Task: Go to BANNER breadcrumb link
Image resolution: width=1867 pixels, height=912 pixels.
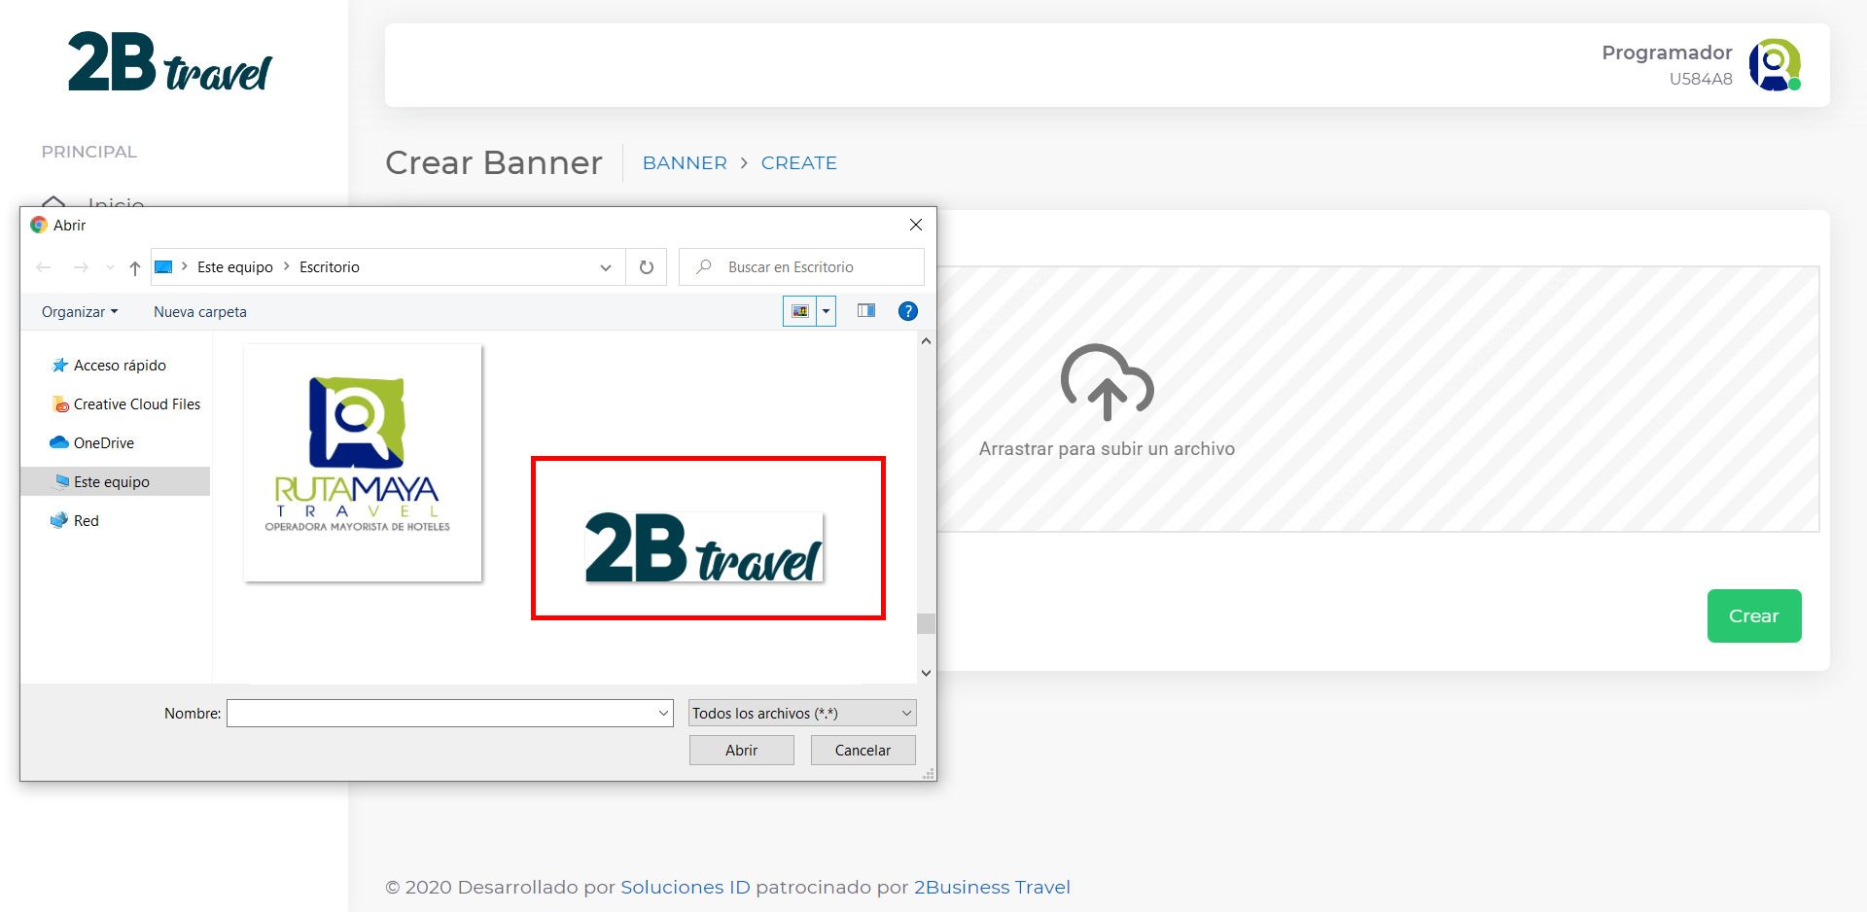Action: click(685, 163)
